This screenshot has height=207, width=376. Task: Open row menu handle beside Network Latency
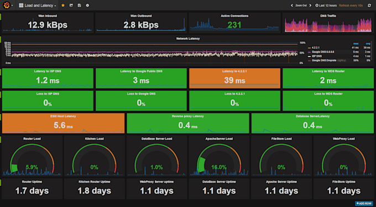pyautogui.click(x=1, y=39)
